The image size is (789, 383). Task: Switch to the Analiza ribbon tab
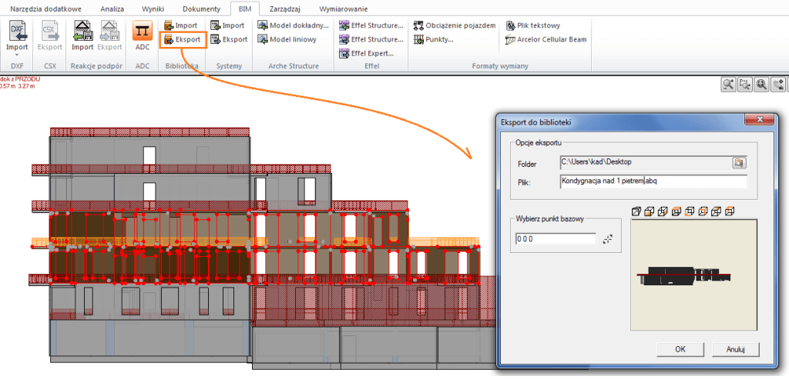pos(112,8)
